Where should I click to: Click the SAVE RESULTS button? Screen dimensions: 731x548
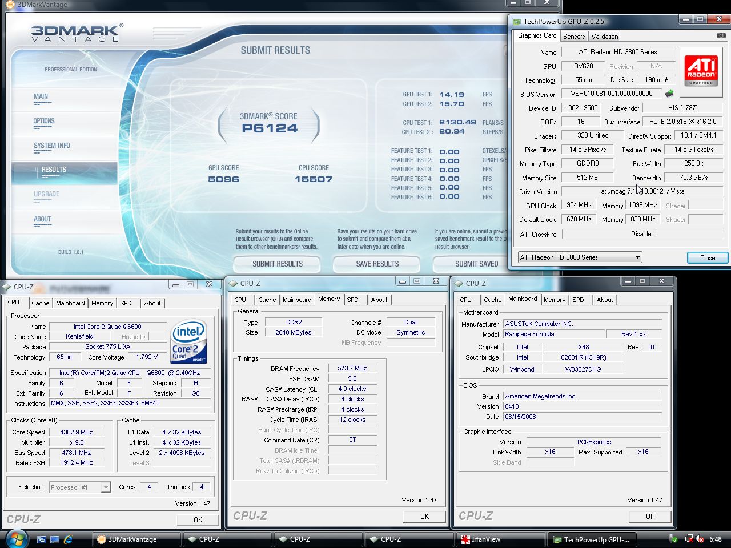[x=377, y=264]
